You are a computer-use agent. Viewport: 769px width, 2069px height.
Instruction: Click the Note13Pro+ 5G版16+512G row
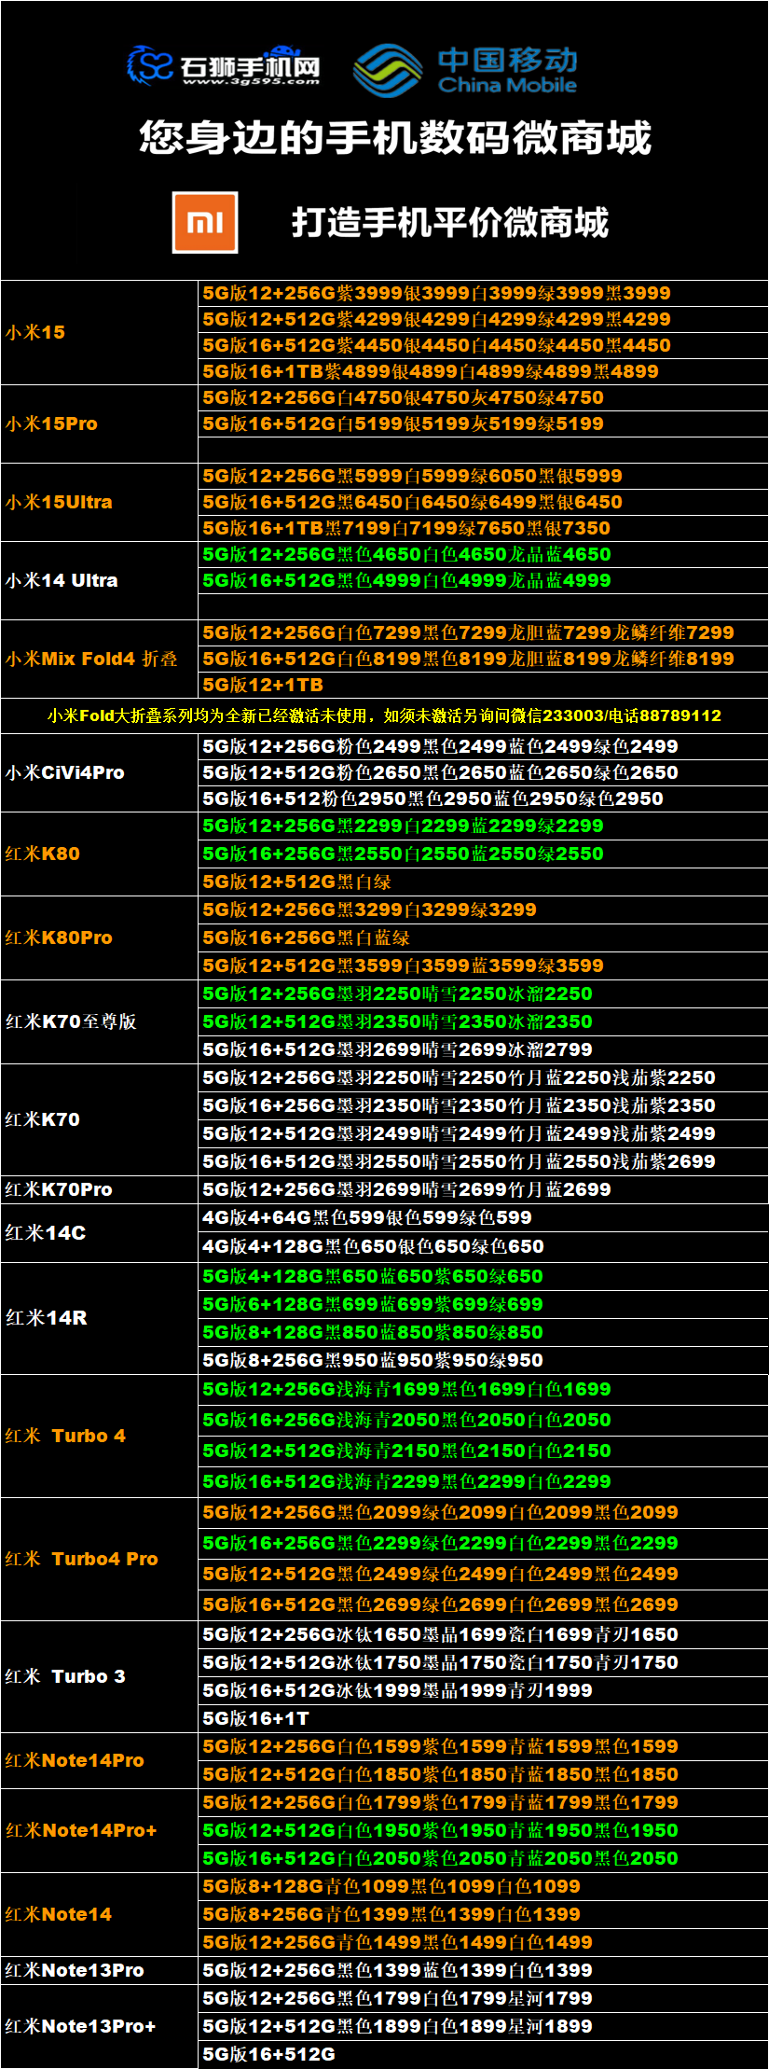(483, 2054)
